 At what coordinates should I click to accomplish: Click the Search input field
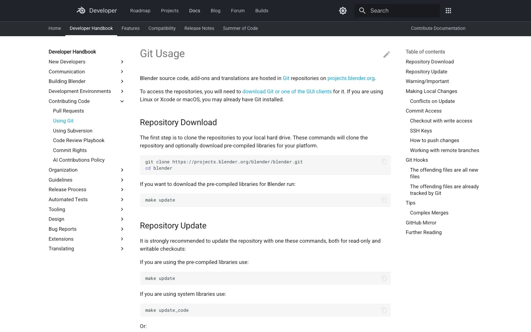[397, 11]
